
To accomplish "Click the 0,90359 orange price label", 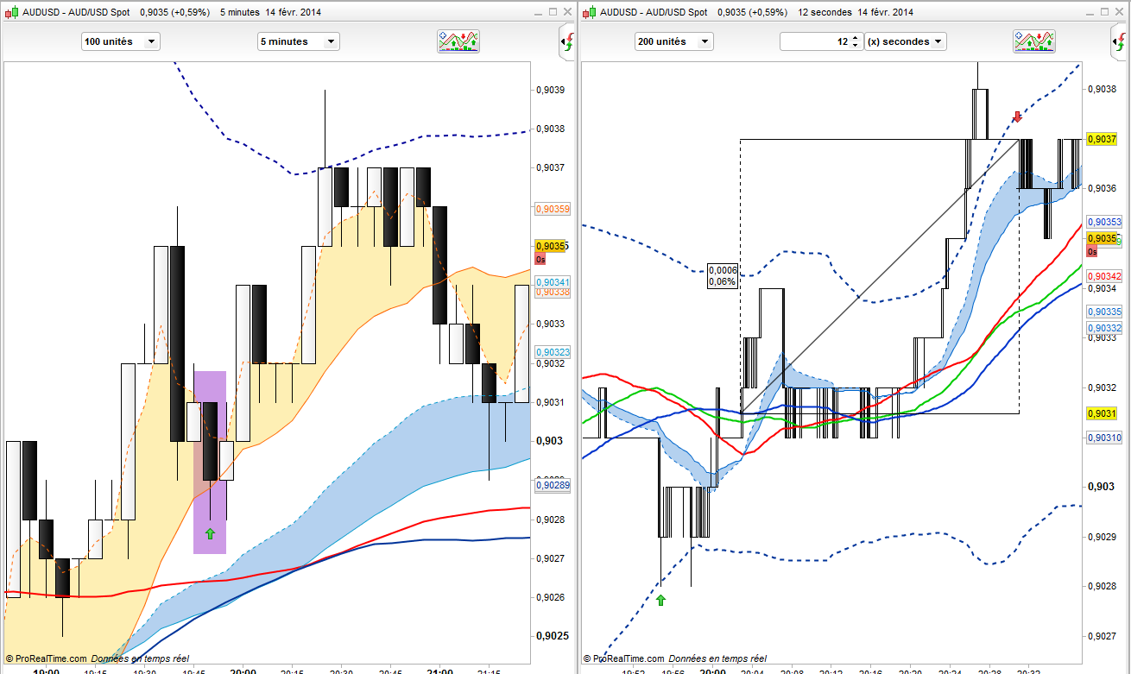I will pos(553,209).
